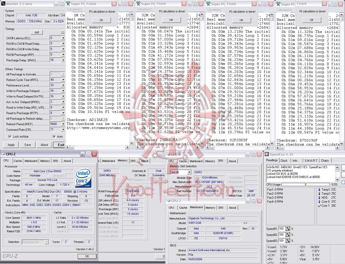Select CPU tab in the CPU-Z Mainboard window

171,208
